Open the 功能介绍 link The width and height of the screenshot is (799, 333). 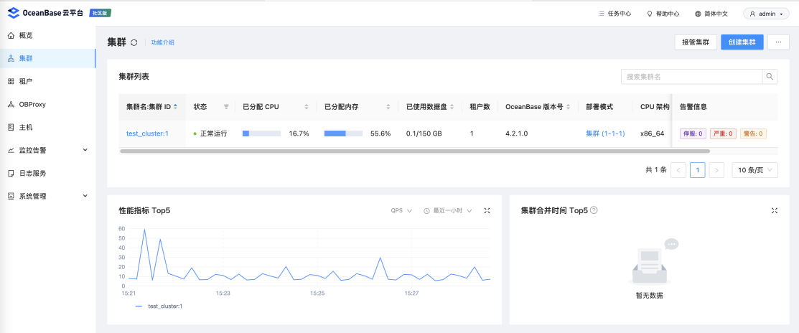coord(162,43)
